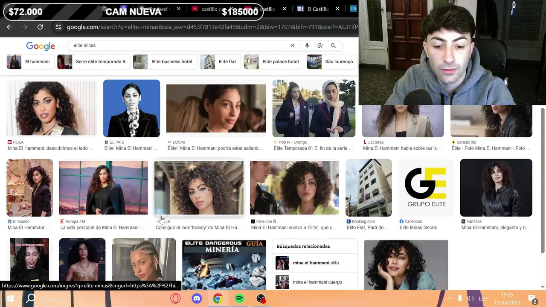
Task: Select the 'São lourenço' filter chip
Action: [332, 62]
